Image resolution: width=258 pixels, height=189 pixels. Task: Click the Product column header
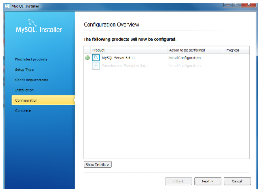[129, 50]
